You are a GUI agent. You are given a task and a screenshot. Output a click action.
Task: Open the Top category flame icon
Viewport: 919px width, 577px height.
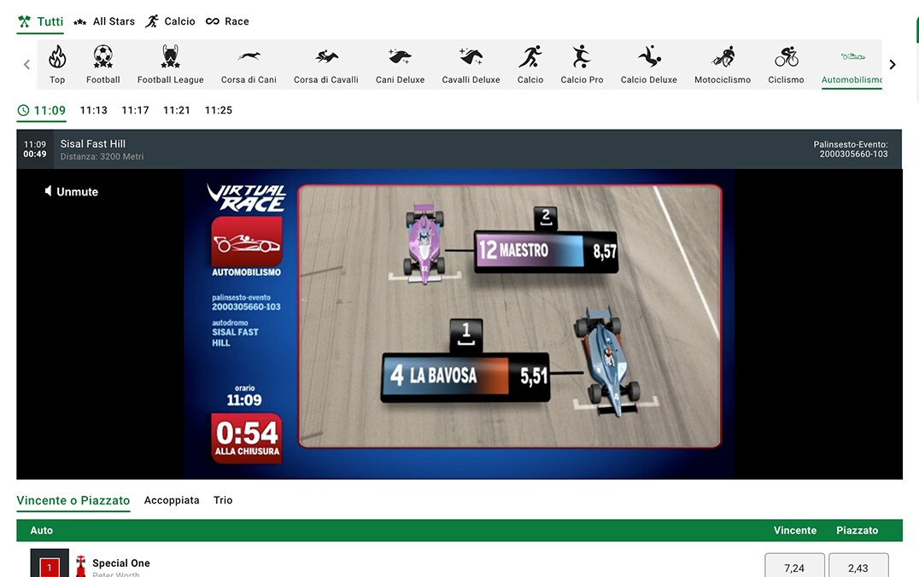click(x=57, y=57)
